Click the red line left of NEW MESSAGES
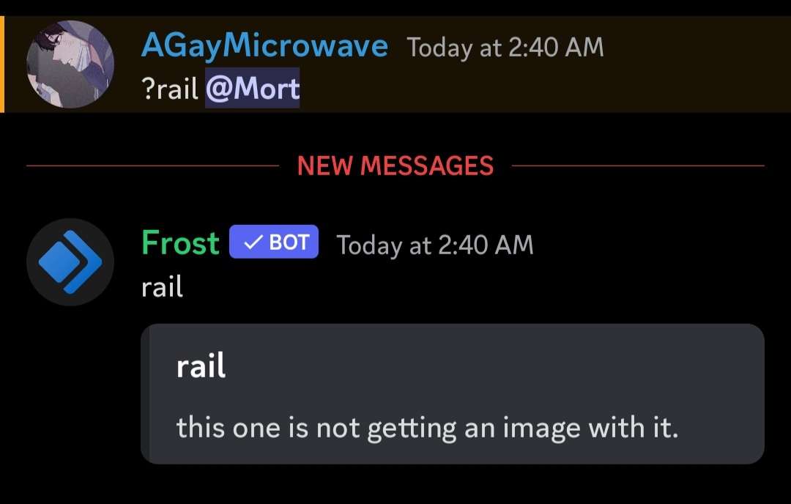Viewport: 791px width, 504px height. point(152,166)
